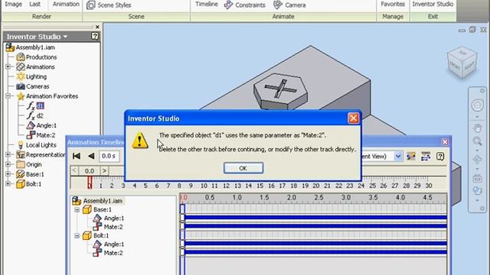490x275 pixels.
Task: Click the Zoom navigation tool
Action: [477, 141]
